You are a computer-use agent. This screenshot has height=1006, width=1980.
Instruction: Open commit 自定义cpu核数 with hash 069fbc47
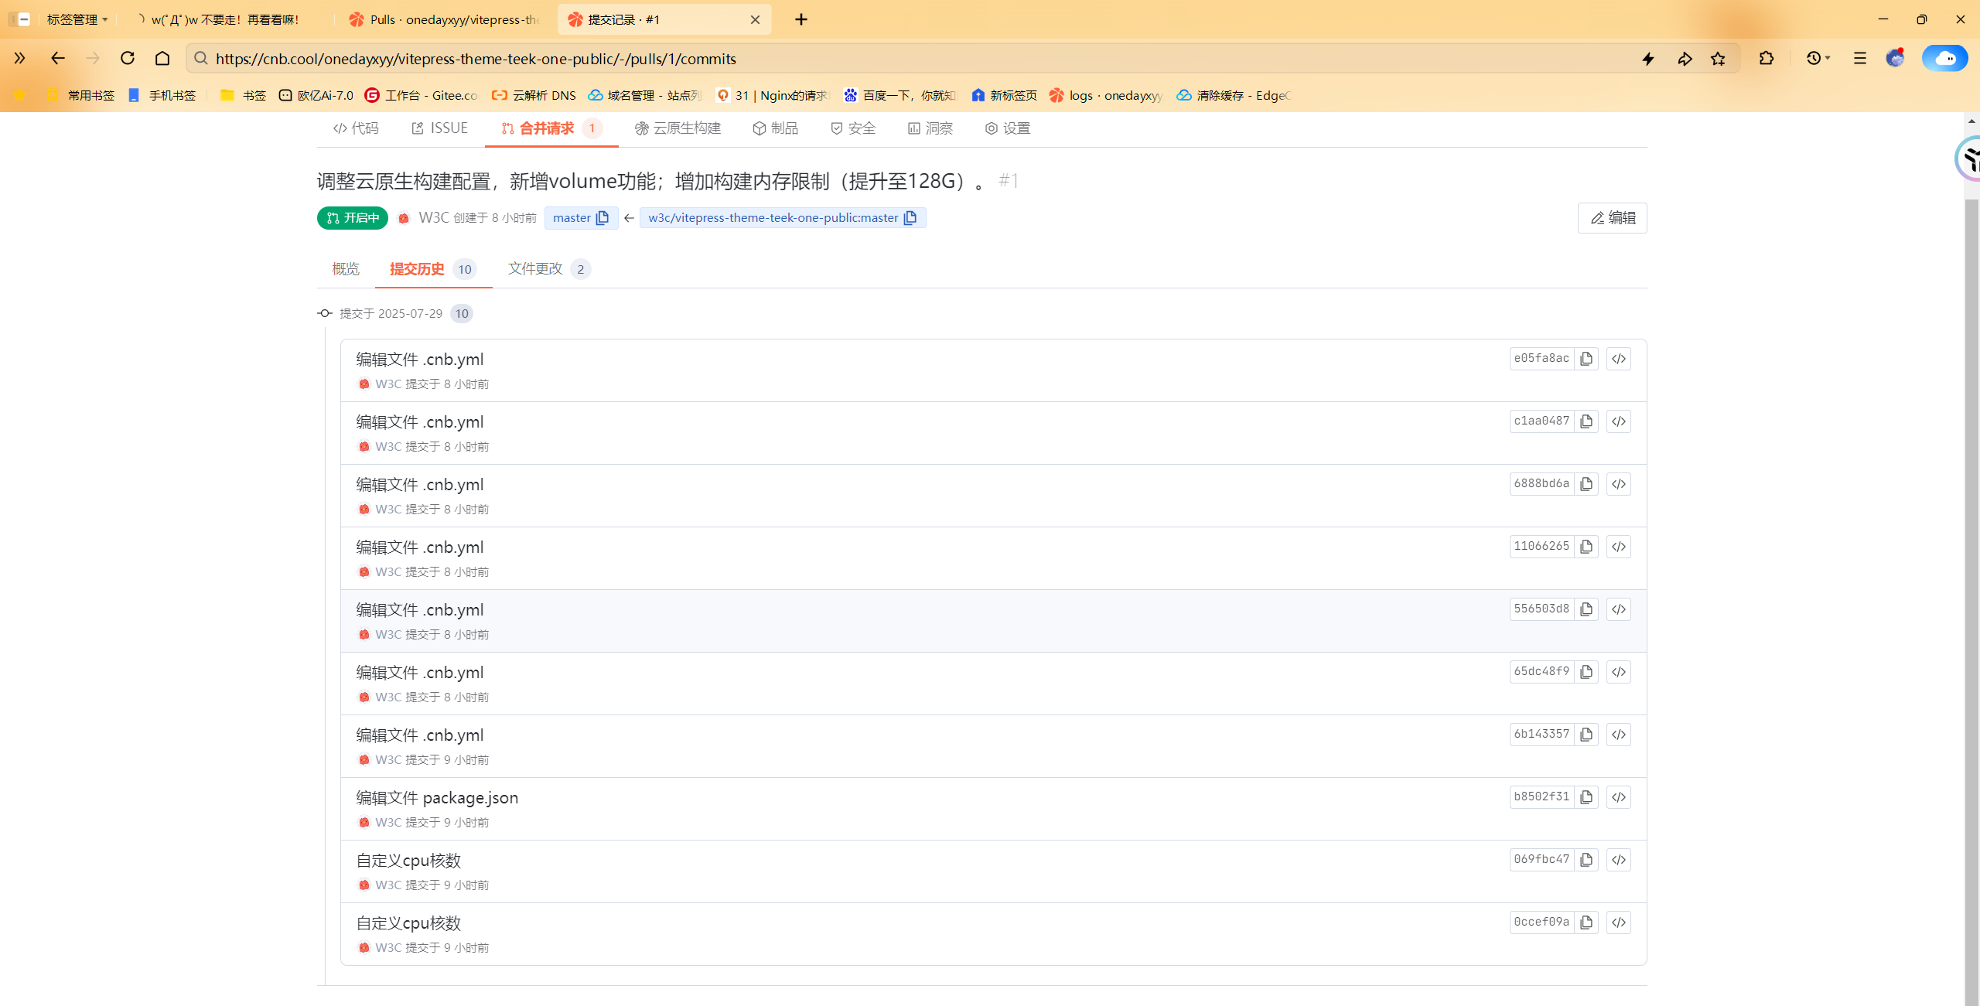click(408, 860)
